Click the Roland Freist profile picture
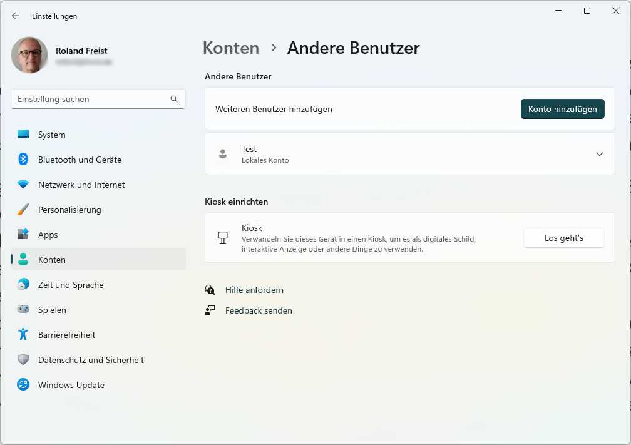 tap(29, 55)
